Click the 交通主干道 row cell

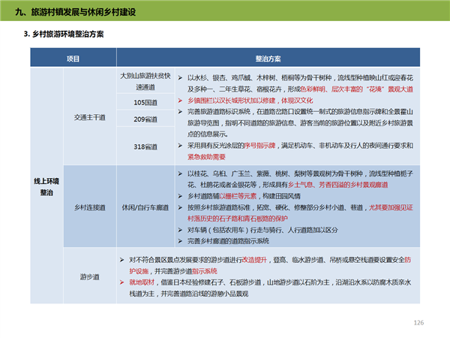pyautogui.click(x=90, y=117)
